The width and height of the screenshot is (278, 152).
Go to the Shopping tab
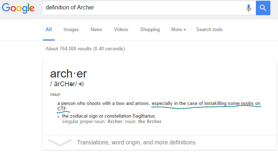(x=150, y=30)
